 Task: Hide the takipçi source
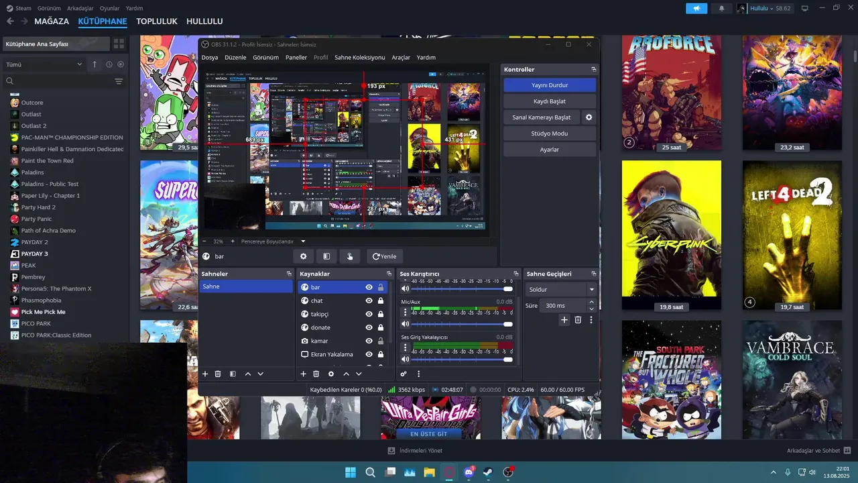[x=369, y=314]
